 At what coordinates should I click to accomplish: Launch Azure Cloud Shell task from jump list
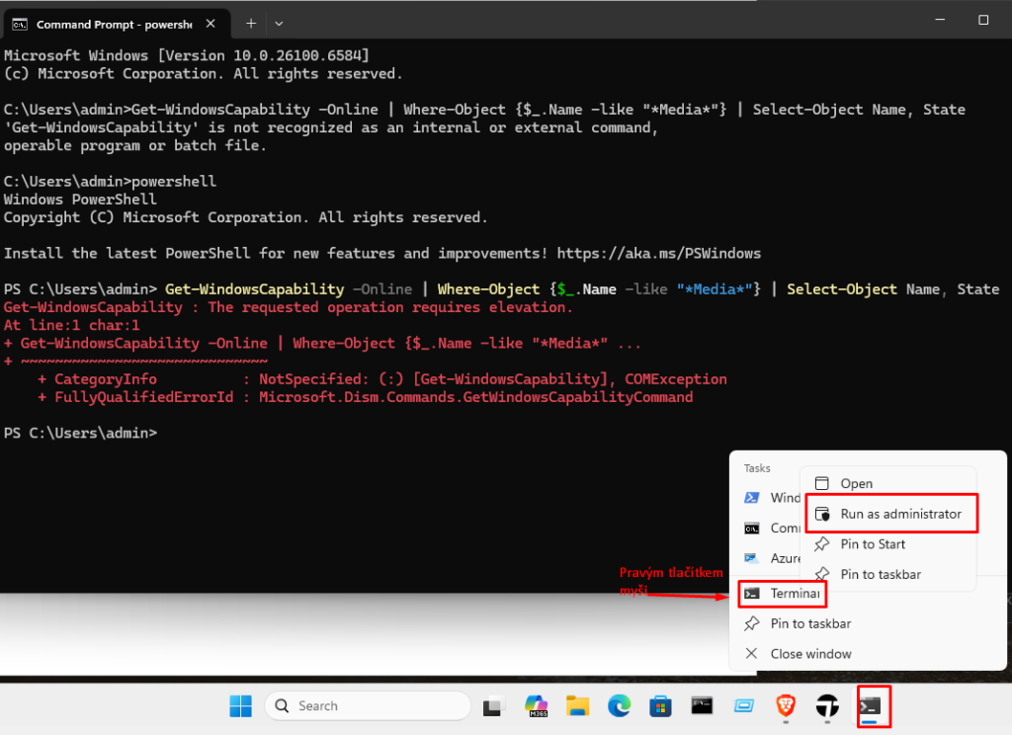[x=771, y=558]
